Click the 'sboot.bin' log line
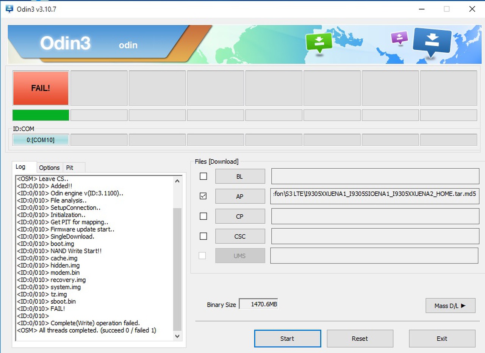The height and width of the screenshot is (353, 485). point(46,301)
